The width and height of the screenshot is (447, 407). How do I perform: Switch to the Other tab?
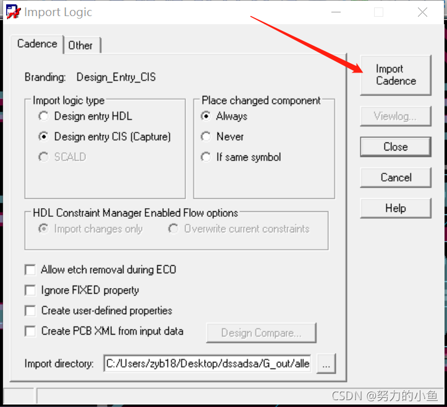click(82, 45)
